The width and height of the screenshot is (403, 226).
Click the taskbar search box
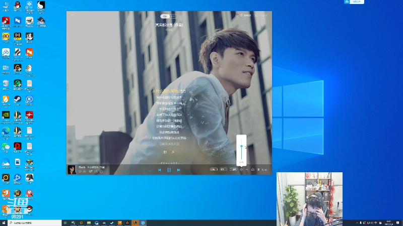[34, 223]
